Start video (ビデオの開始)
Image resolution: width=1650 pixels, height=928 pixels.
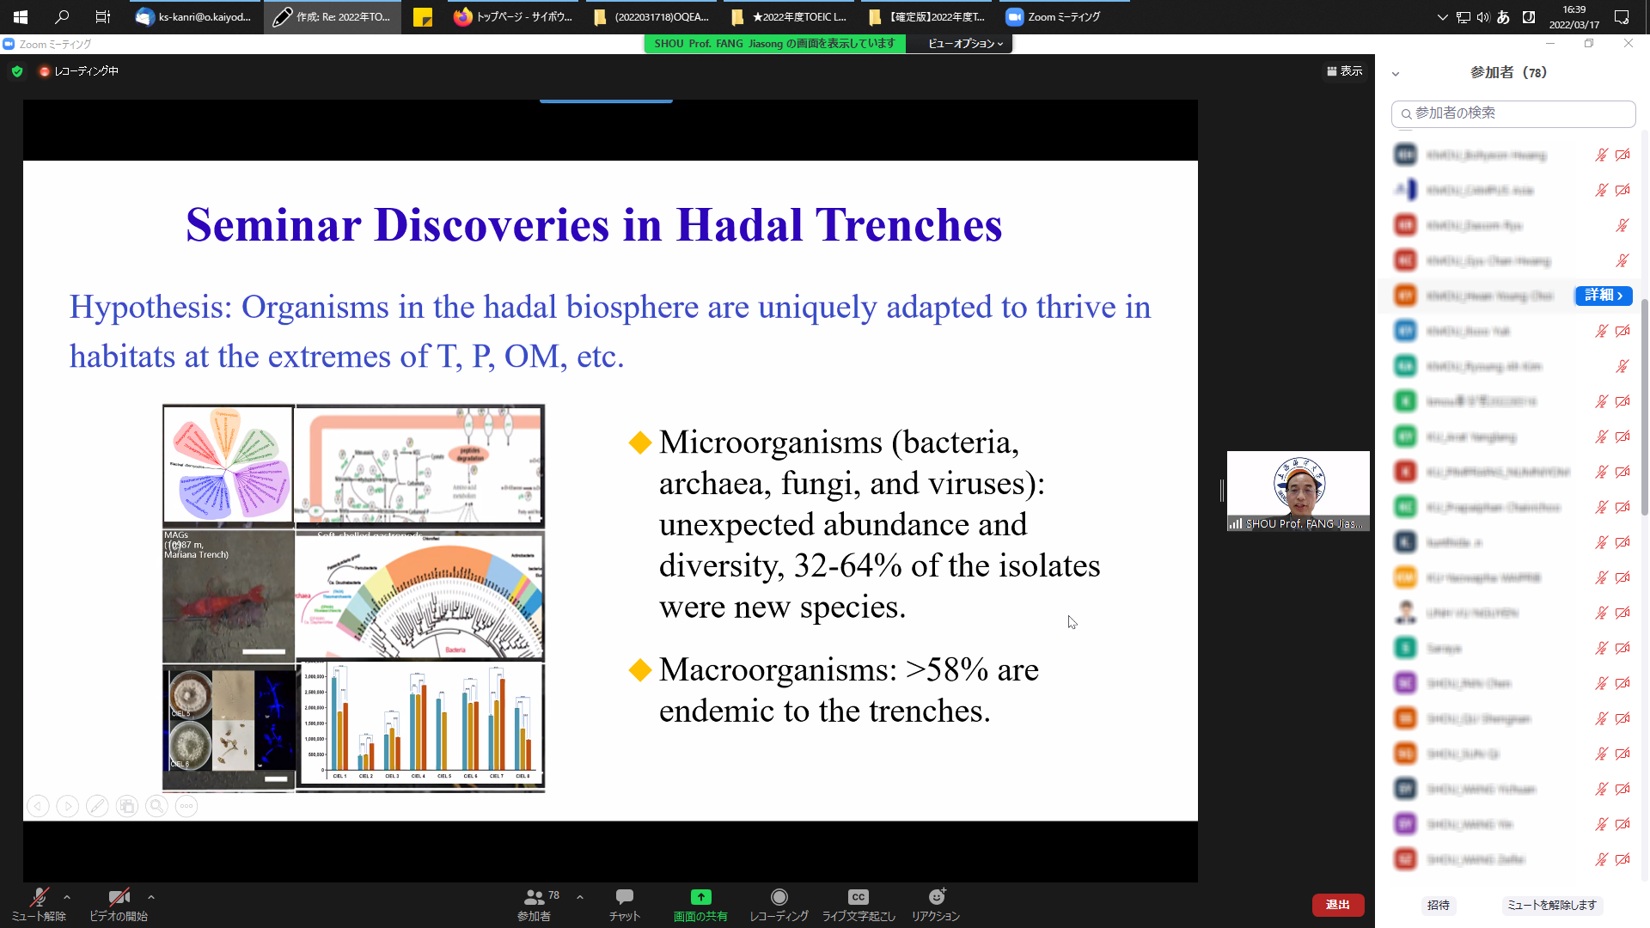[119, 898]
